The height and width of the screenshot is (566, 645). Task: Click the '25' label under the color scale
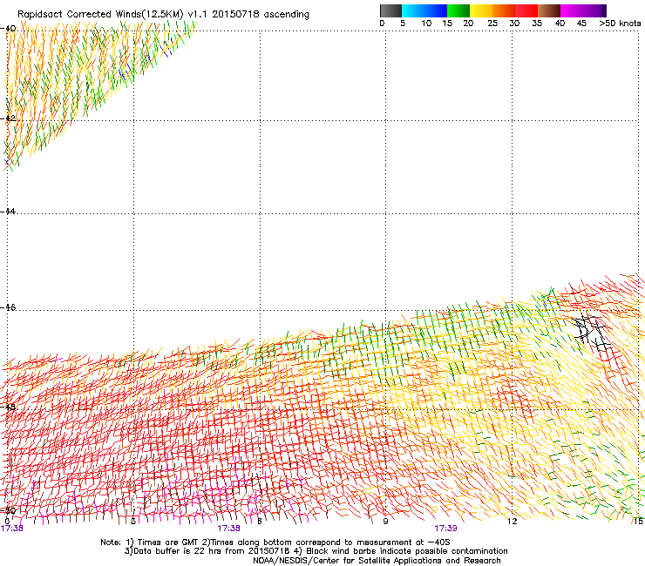492,24
